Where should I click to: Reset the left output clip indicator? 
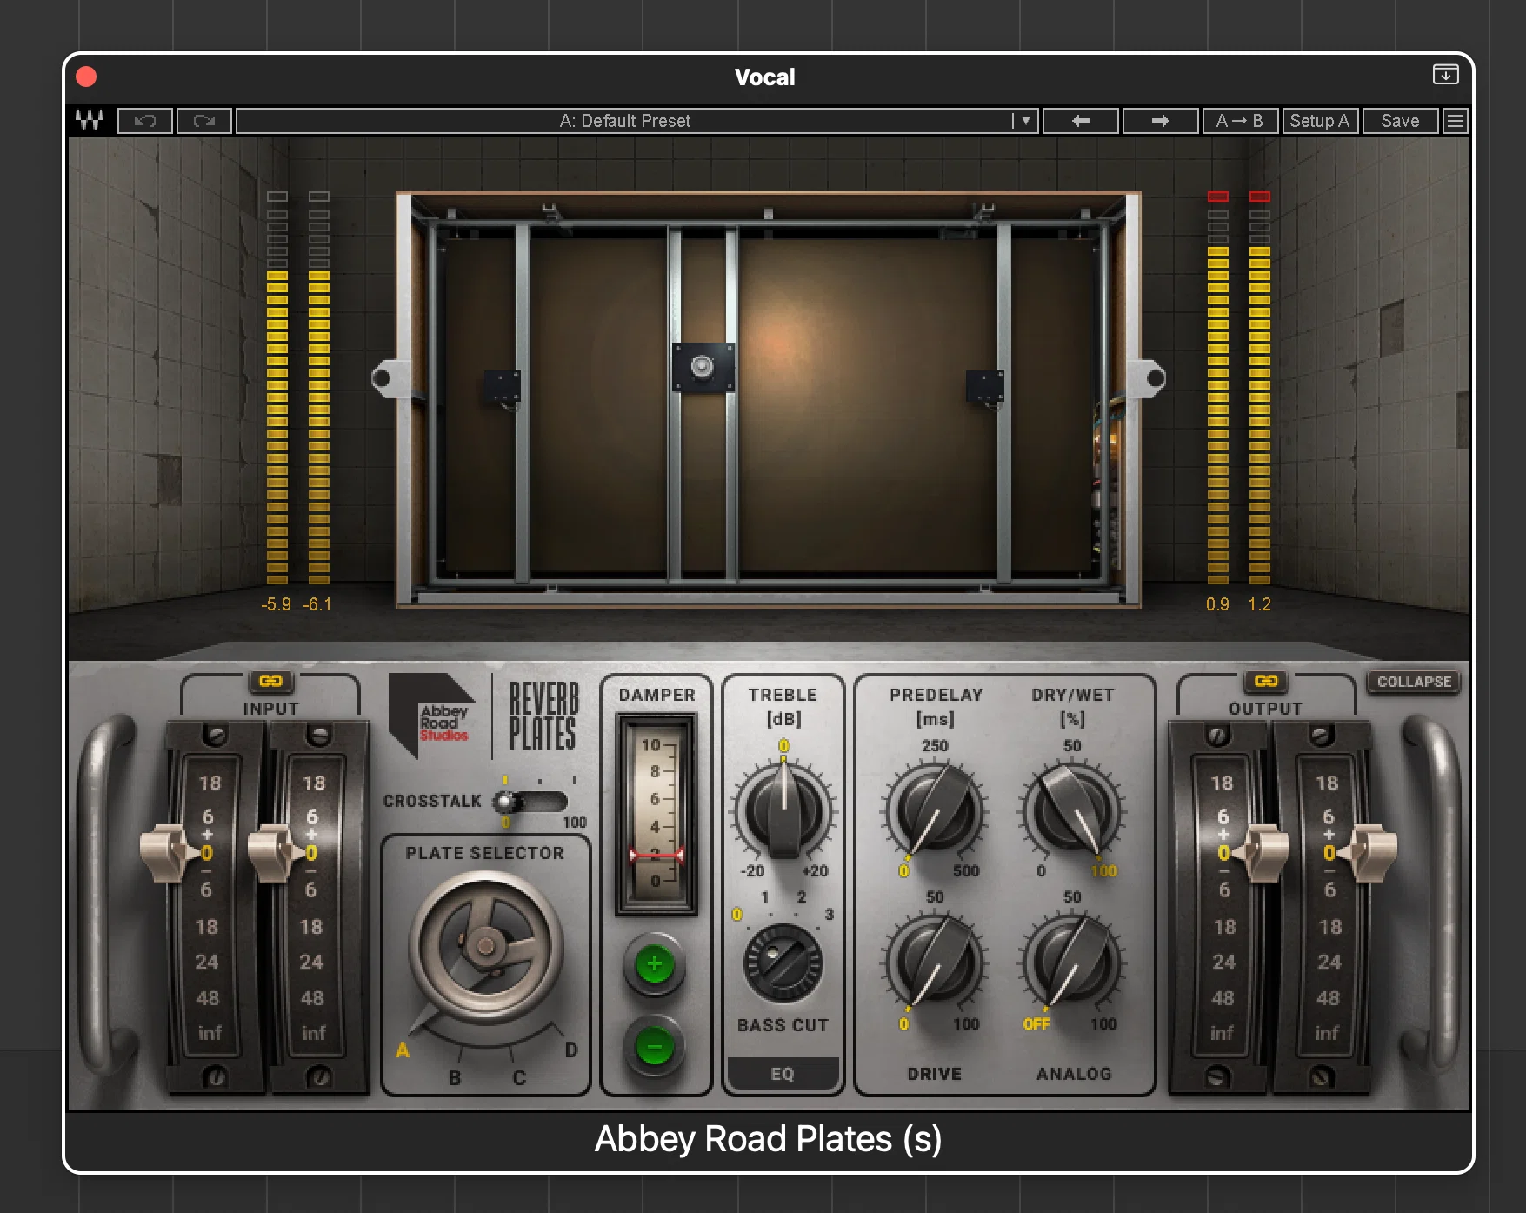click(1217, 197)
